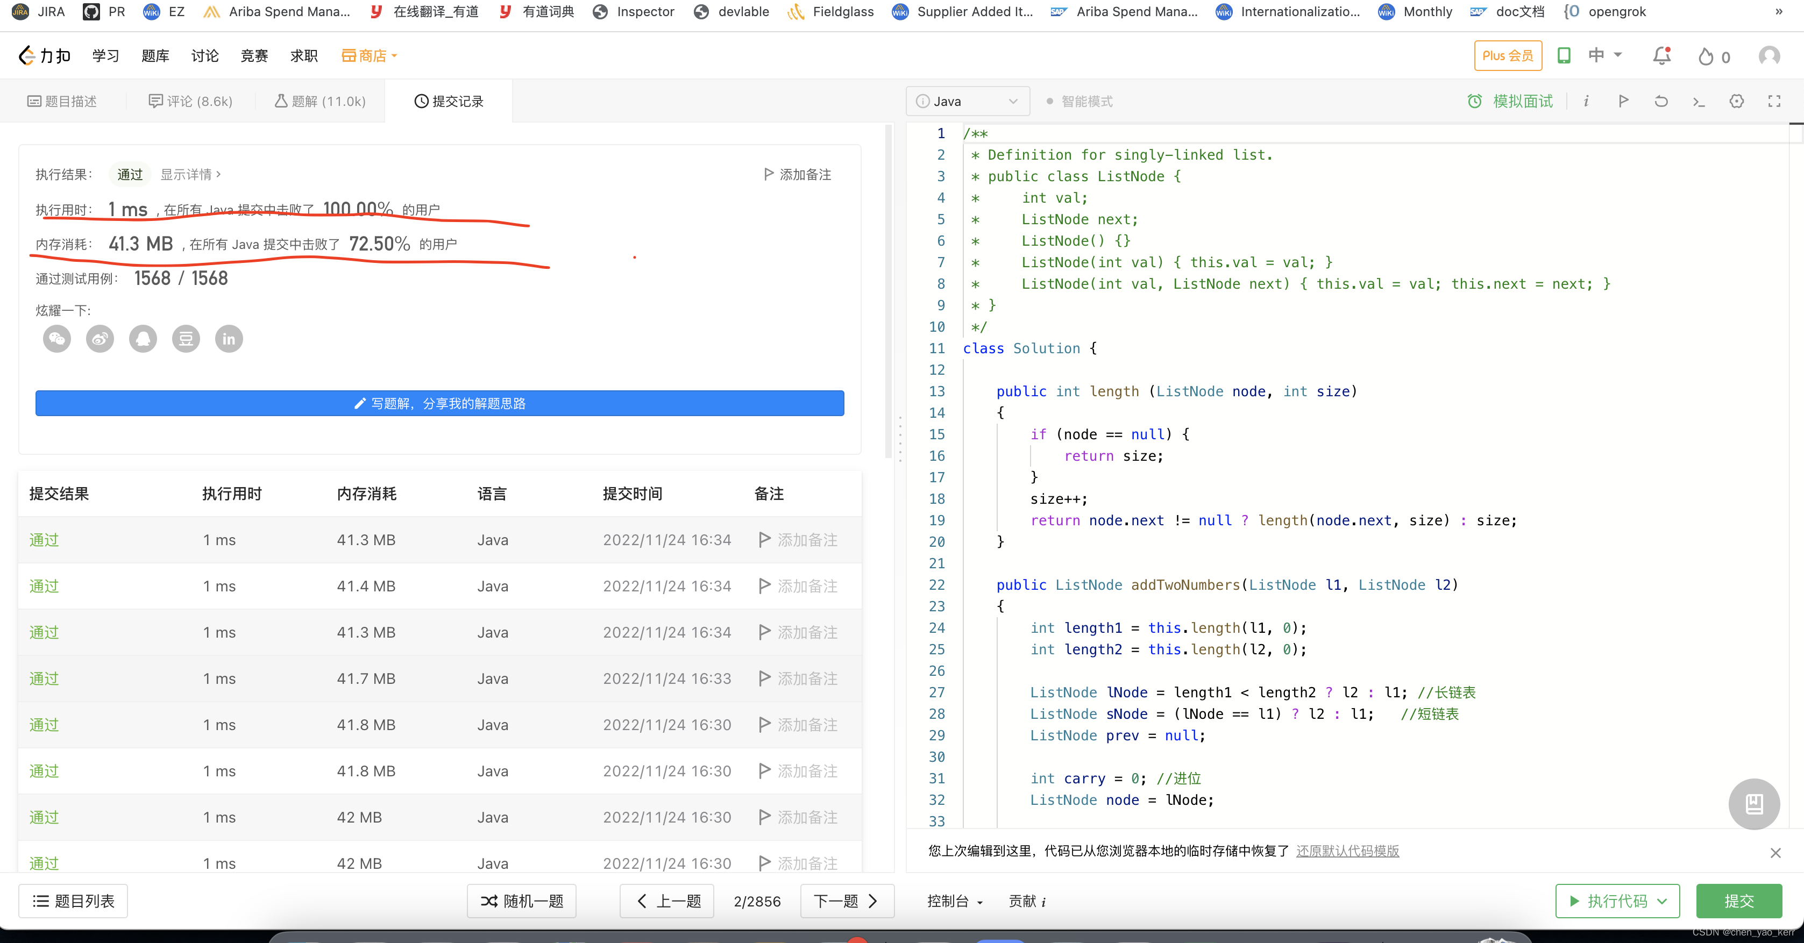Viewport: 1804px width, 943px height.
Task: Enter fullscreen editor mode
Action: 1774,102
